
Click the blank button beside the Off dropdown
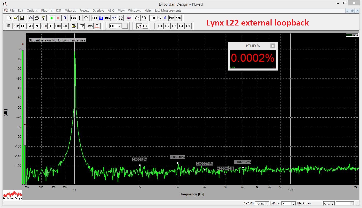125,26
